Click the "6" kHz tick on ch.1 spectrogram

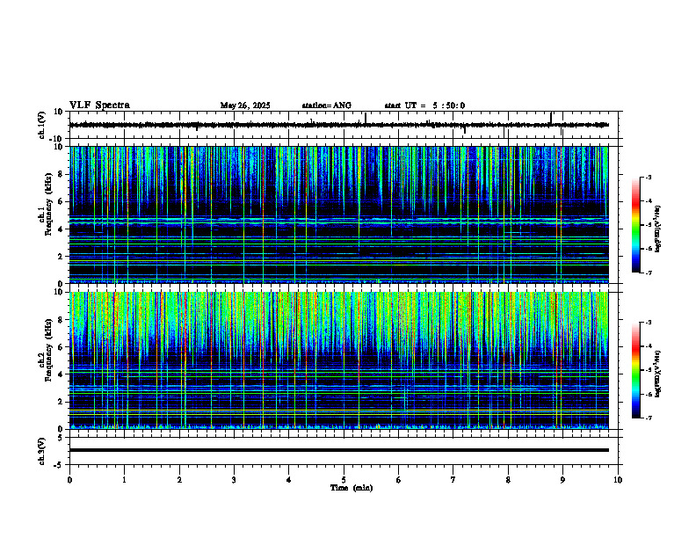[62, 201]
